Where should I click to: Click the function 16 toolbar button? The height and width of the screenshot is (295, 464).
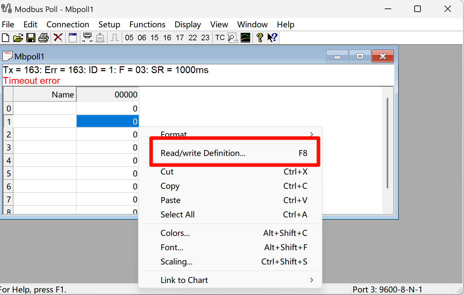pyautogui.click(x=167, y=38)
